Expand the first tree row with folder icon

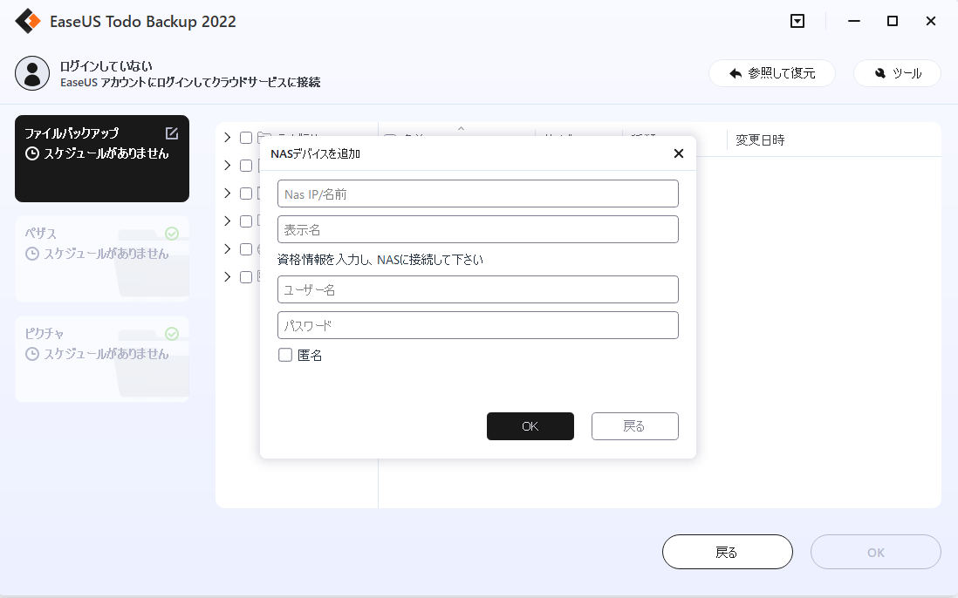[x=227, y=138]
